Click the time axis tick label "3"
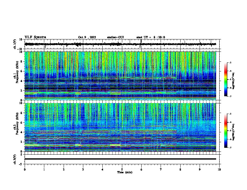The width and height of the screenshot is (247, 190). [x=83, y=170]
